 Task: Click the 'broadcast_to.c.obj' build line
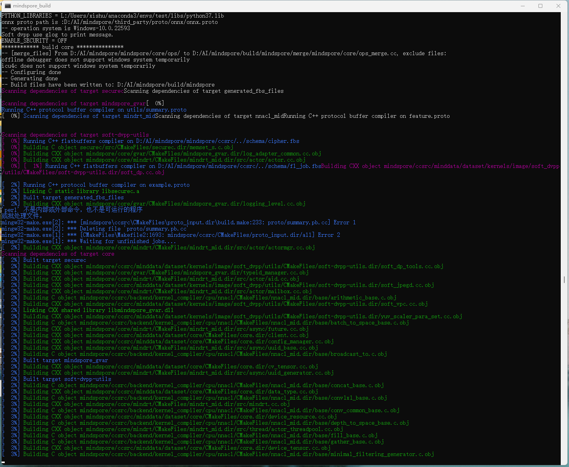pos(194,354)
